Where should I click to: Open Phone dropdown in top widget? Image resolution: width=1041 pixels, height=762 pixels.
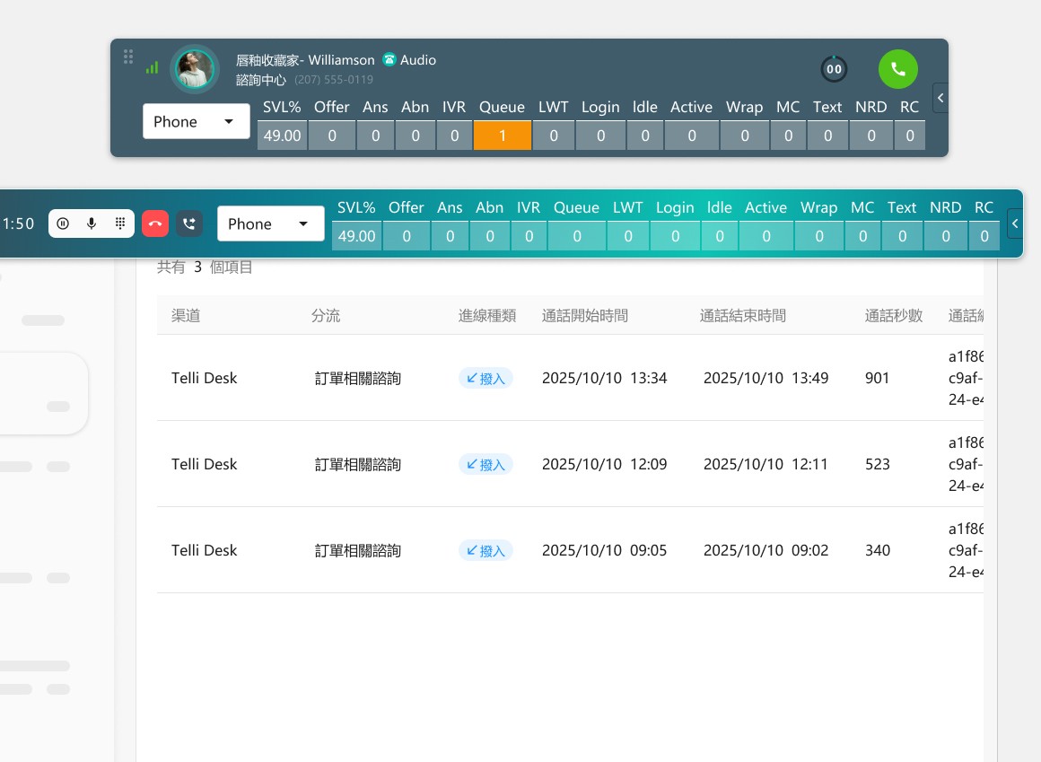click(x=196, y=121)
